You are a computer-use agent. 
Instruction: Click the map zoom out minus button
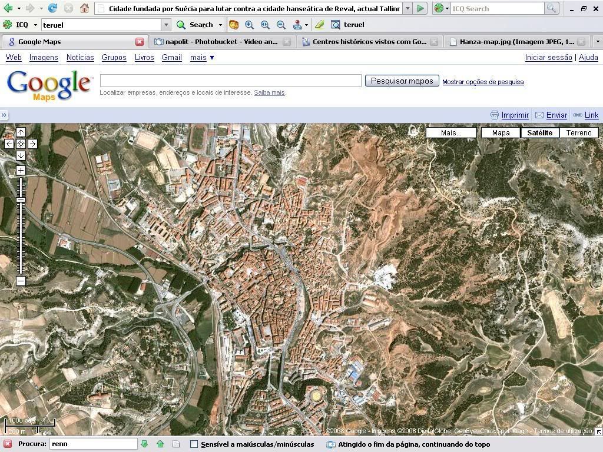pos(21,281)
